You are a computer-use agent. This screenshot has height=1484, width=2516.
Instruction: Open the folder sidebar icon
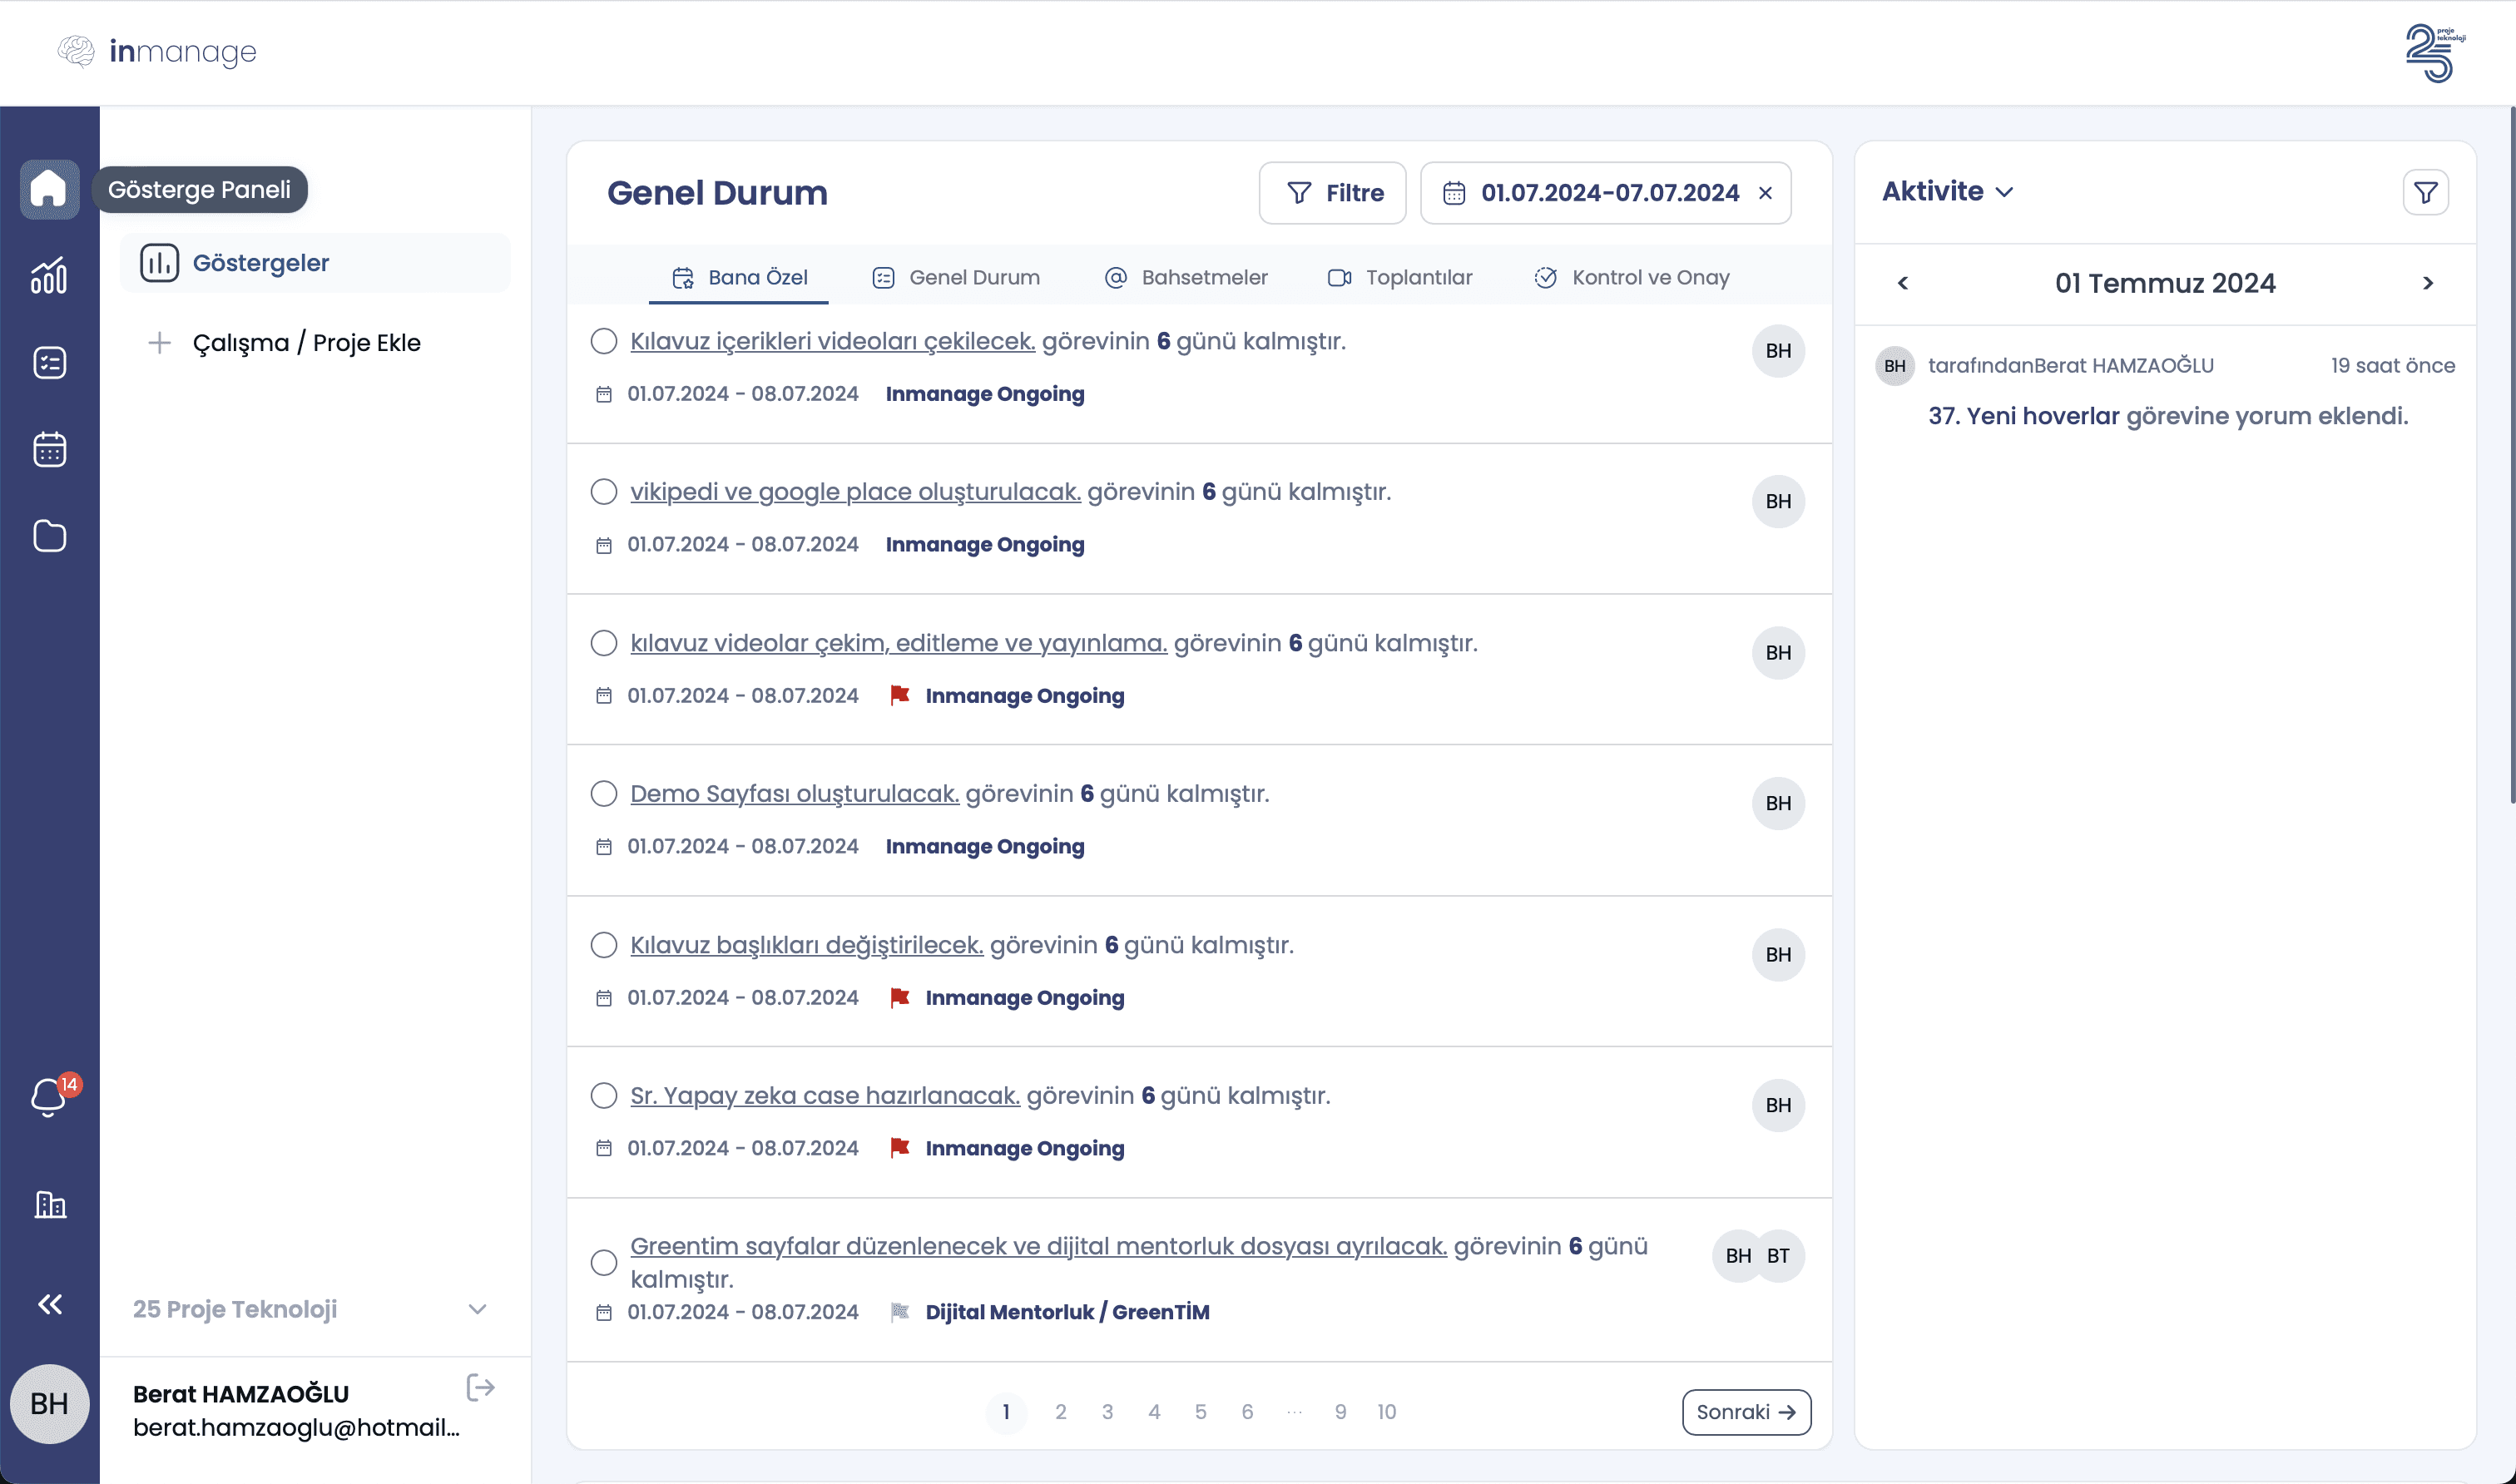49,536
